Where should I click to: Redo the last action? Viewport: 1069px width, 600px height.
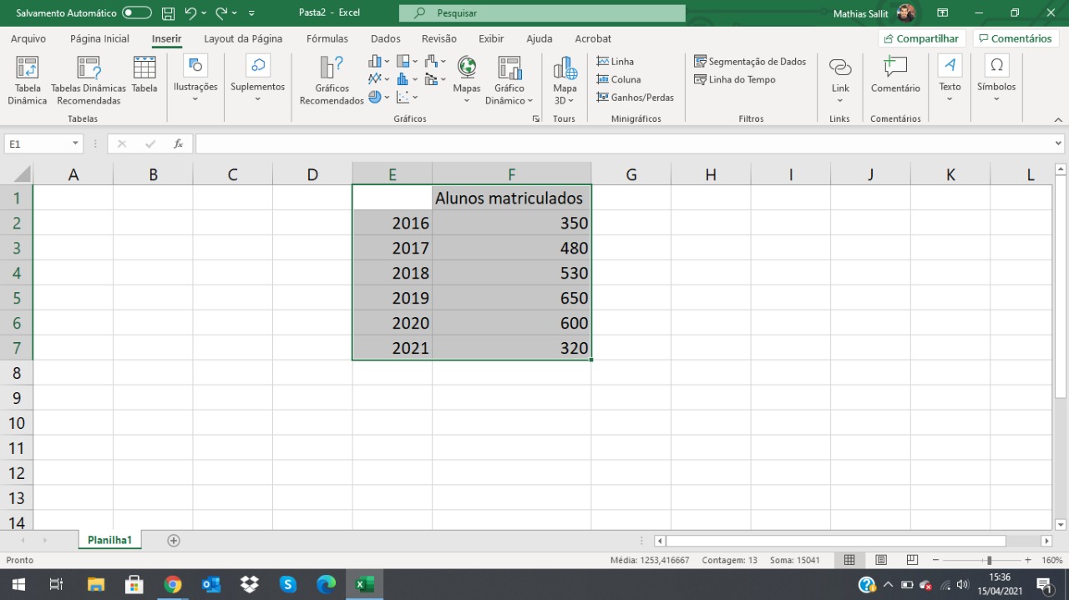(221, 13)
